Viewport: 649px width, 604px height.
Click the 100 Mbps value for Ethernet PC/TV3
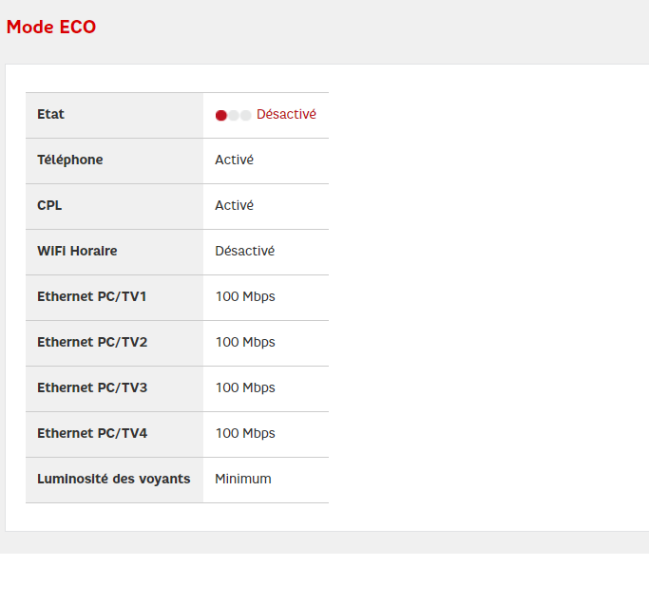245,387
